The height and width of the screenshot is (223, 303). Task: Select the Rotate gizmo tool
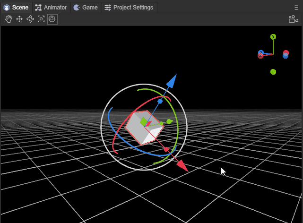(30, 19)
